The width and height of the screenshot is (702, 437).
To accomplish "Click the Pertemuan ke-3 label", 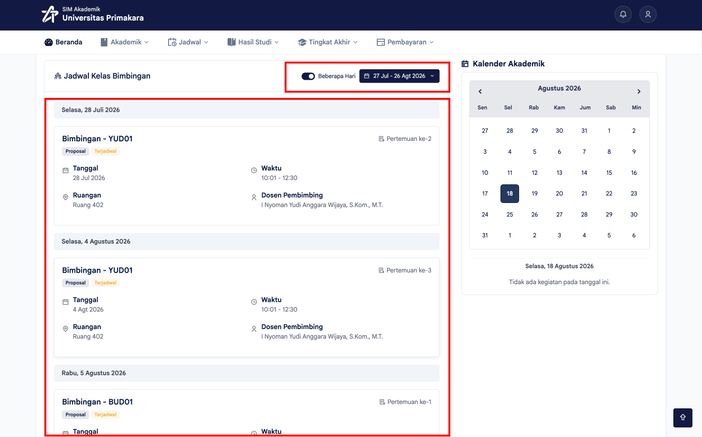I will (405, 270).
